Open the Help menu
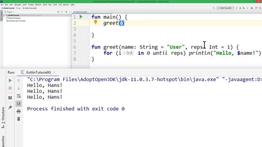Screen dimensions: 262x147 pyautogui.click(x=72, y=5)
